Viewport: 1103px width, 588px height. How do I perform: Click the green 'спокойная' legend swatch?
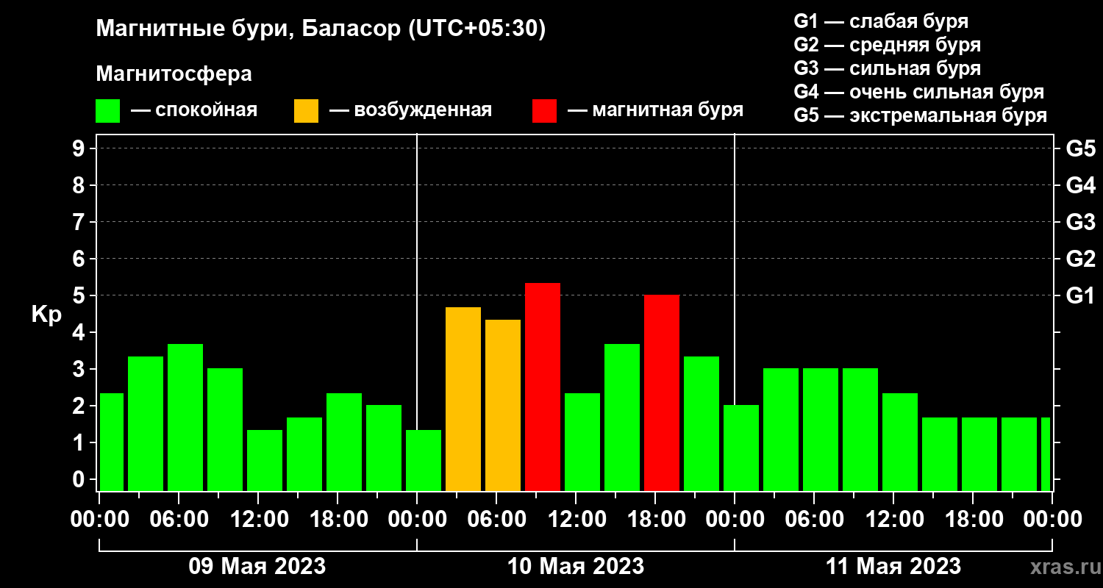click(108, 111)
